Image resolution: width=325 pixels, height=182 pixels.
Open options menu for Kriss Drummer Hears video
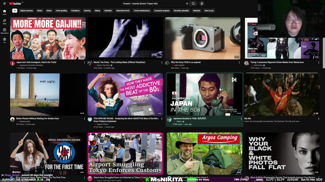85,178
